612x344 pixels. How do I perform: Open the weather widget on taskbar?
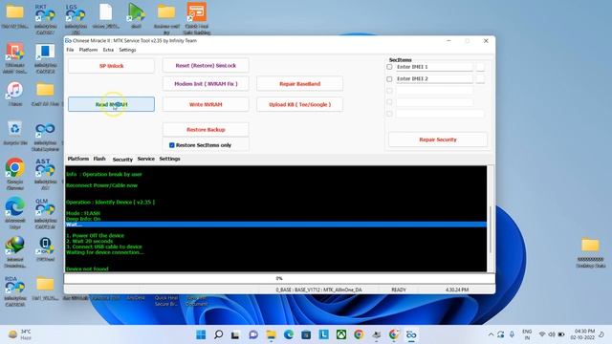point(19,334)
